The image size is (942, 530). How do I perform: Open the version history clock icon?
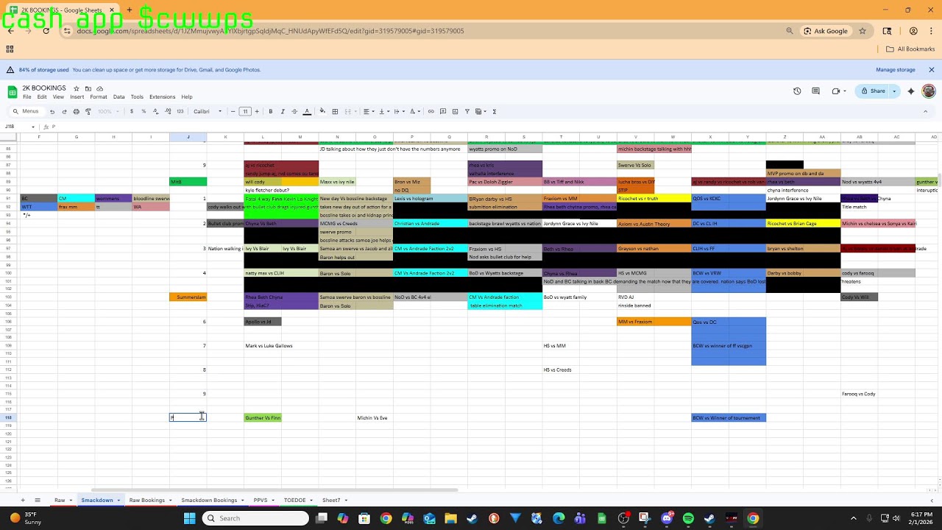tap(797, 91)
